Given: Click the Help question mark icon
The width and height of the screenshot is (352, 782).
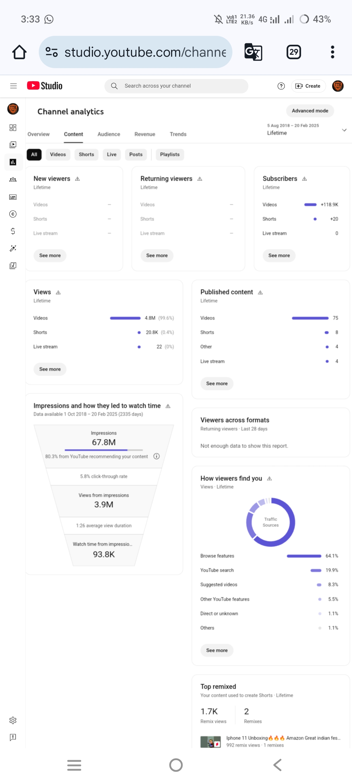Looking at the screenshot, I should pyautogui.click(x=281, y=86).
